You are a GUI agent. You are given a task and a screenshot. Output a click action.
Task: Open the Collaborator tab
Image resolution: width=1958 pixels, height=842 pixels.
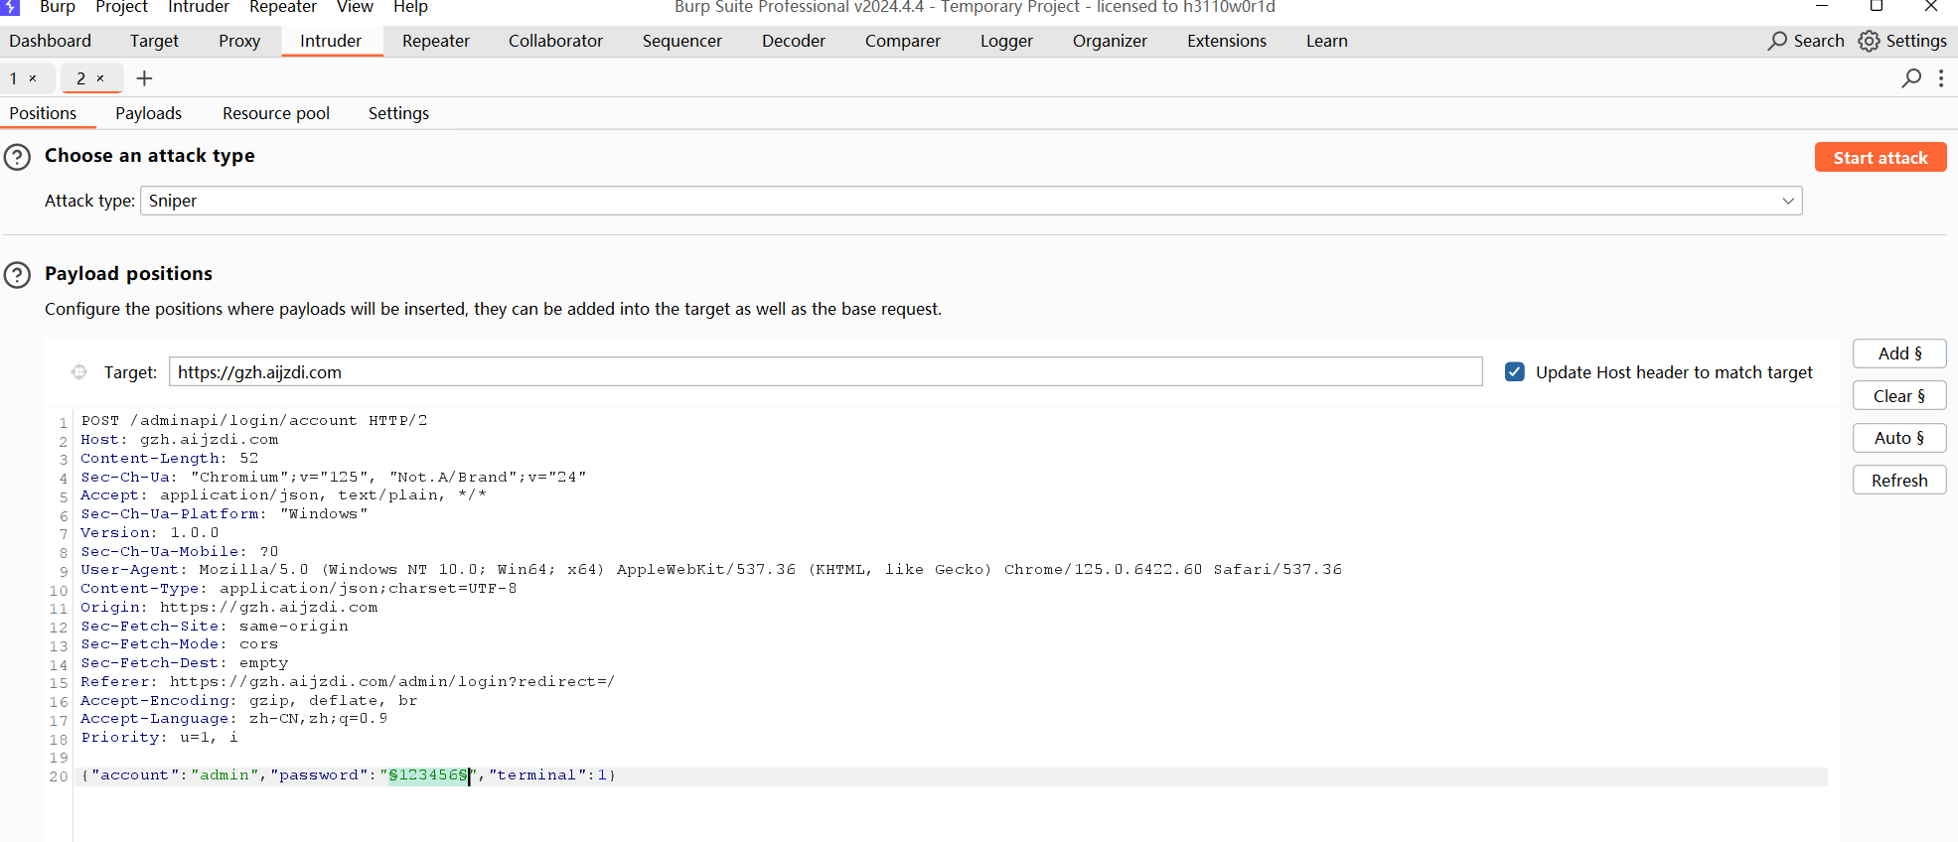pyautogui.click(x=555, y=41)
